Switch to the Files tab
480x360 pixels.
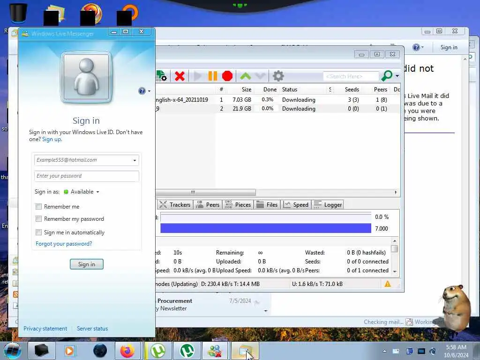(x=267, y=205)
